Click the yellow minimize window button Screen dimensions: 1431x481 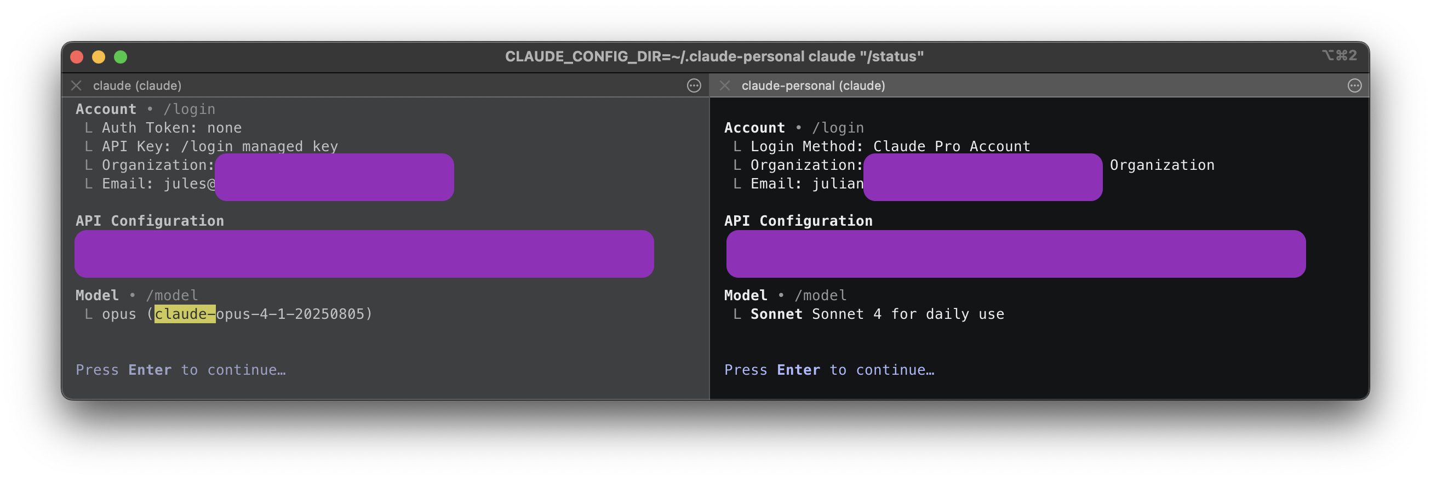(x=99, y=56)
